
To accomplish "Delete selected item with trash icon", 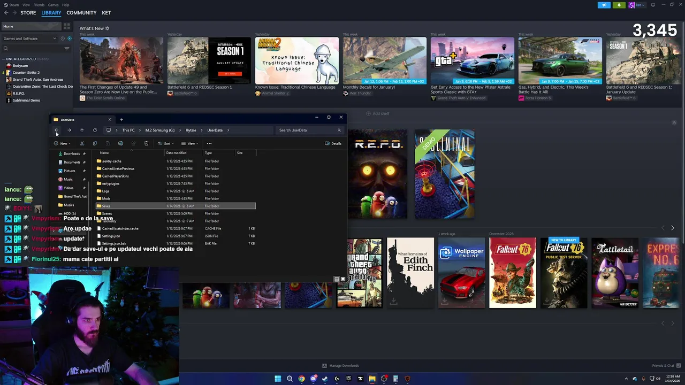I will pos(146,143).
